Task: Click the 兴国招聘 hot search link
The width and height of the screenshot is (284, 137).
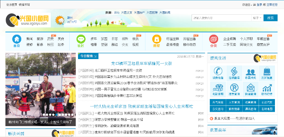Action: pyautogui.click(x=152, y=12)
